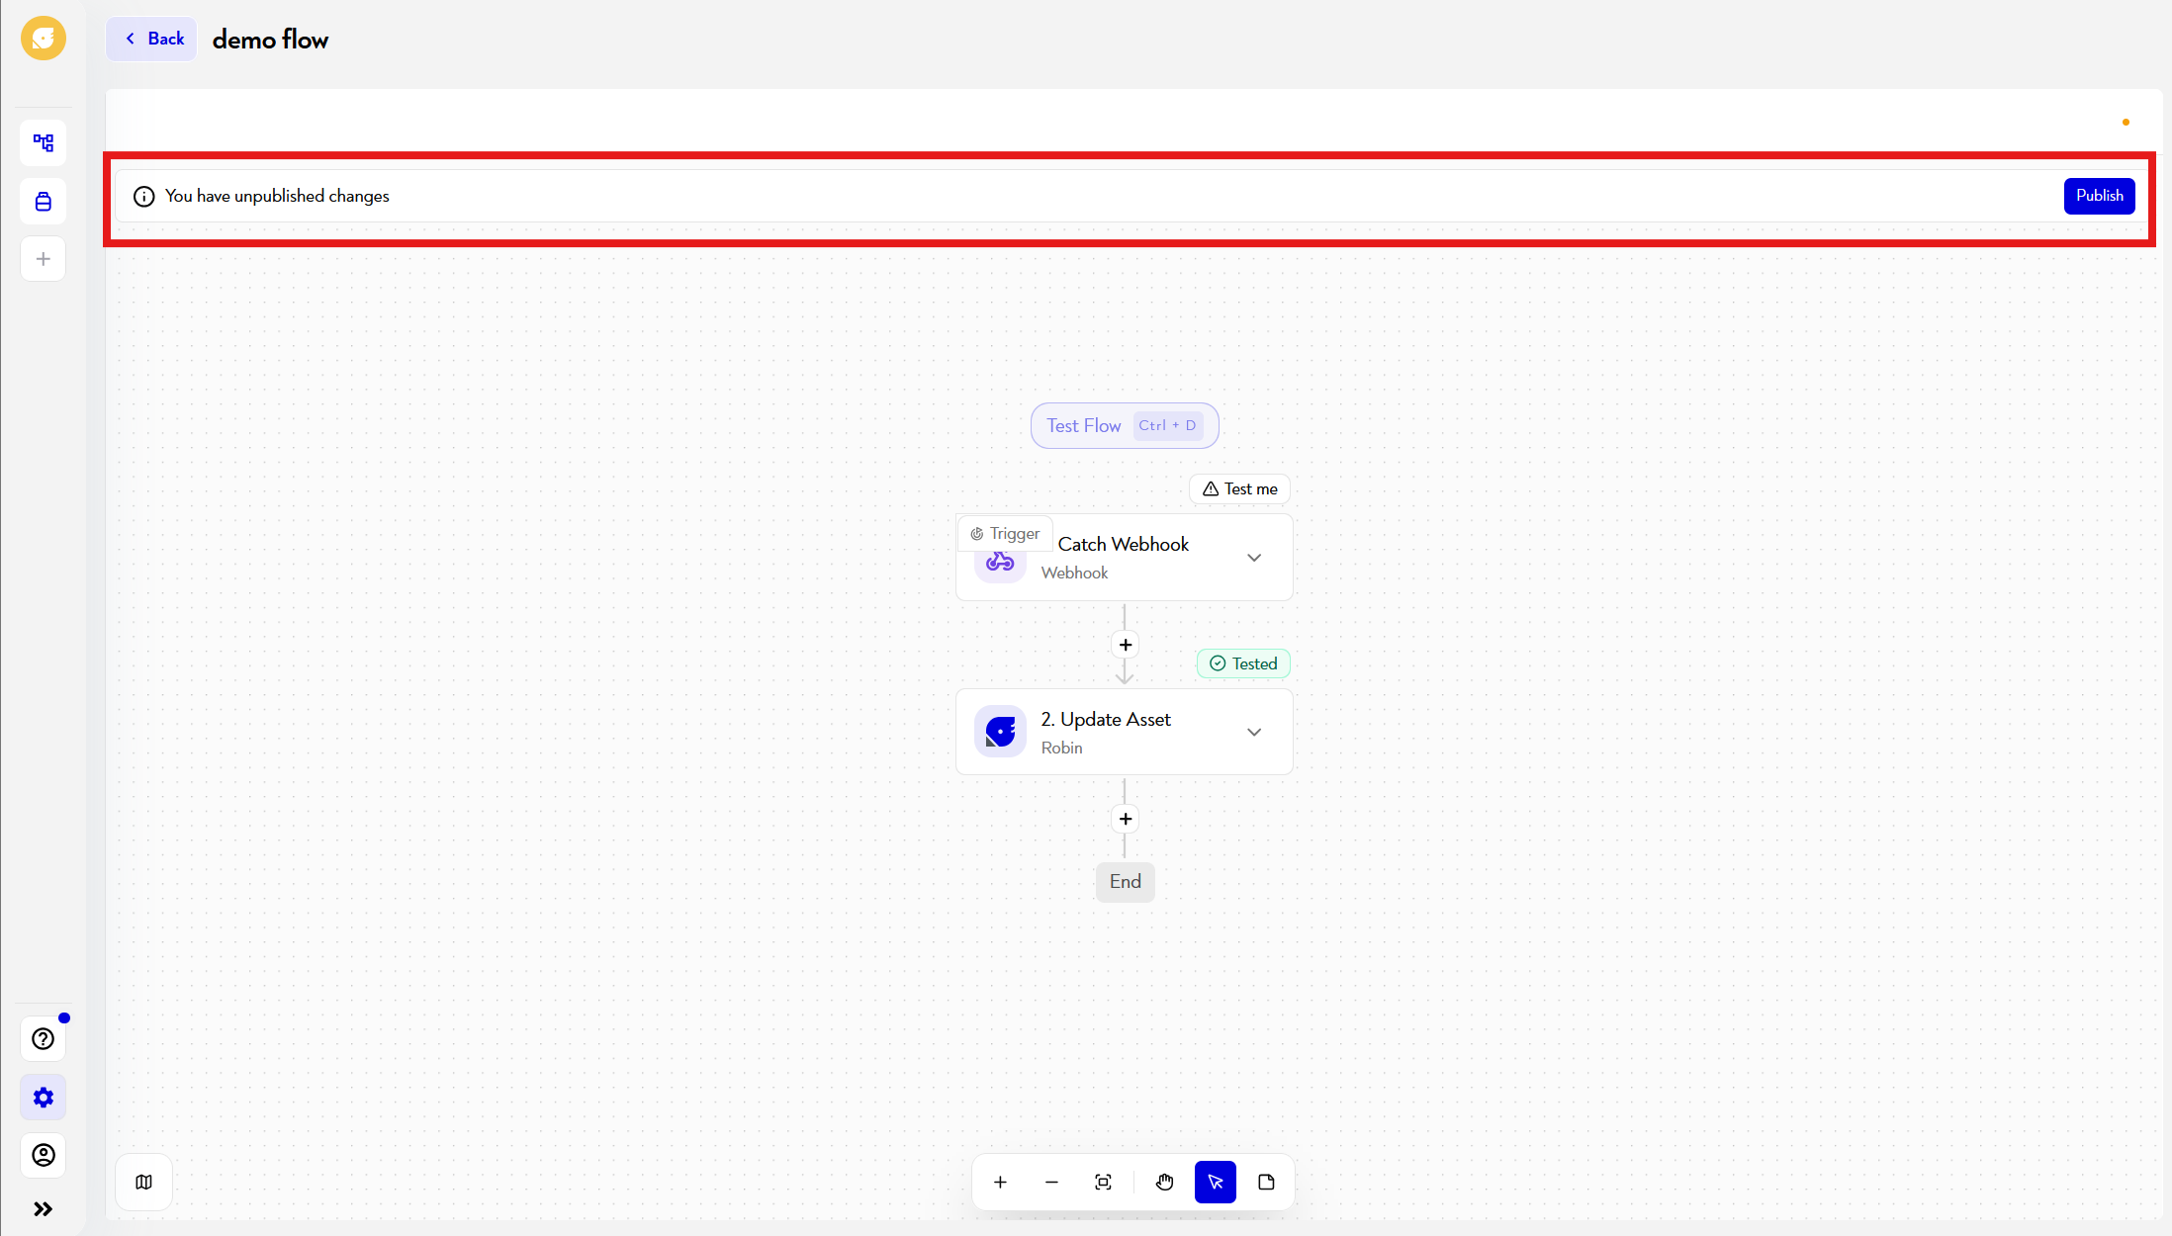Select the 2. Update Asset step title
2172x1236 pixels.
tap(1106, 720)
